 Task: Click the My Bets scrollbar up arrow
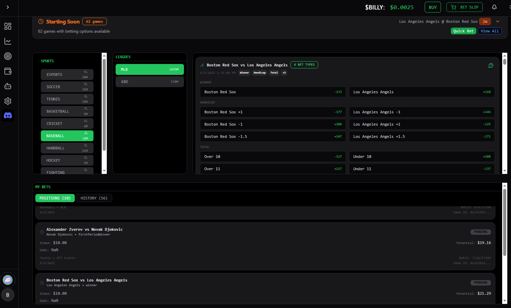(x=505, y=185)
